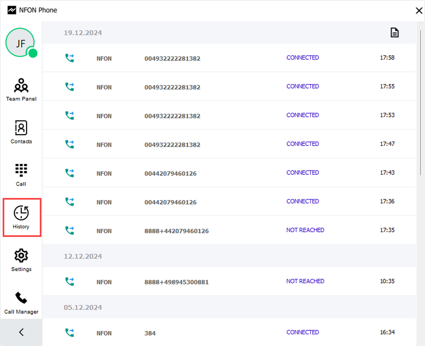Click outgoing call icon for 16:34 entry
This screenshot has height=346, width=425.
click(70, 332)
